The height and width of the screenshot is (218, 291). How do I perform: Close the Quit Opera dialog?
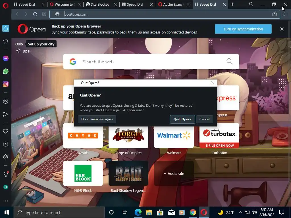click(213, 83)
